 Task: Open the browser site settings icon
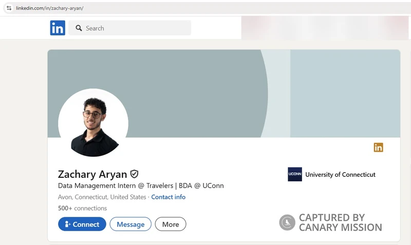[9, 8]
